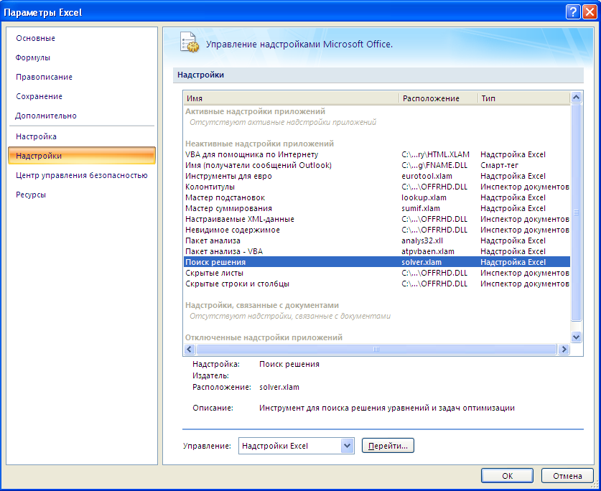Open the Управление dropdown arrow
The width and height of the screenshot is (601, 491).
coord(347,446)
